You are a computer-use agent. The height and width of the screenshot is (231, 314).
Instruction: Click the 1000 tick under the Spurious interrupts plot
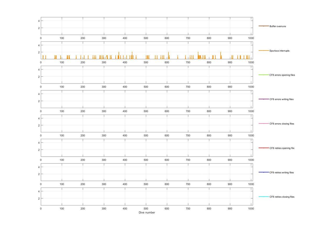pyautogui.click(x=251, y=62)
